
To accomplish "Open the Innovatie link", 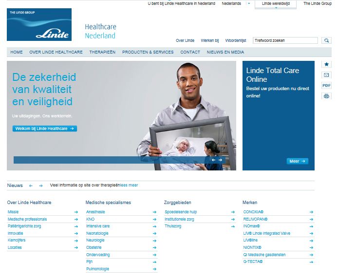I will (x=15, y=233).
